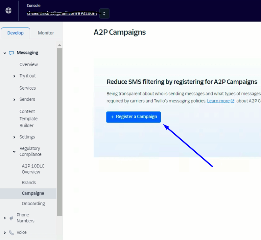Click the Voice phone handset icon
Image resolution: width=261 pixels, height=240 pixels.
(11, 232)
